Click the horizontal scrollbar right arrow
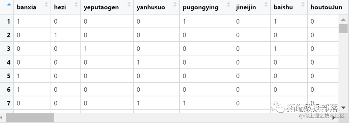This screenshot has height=123, width=349. (x=333, y=118)
